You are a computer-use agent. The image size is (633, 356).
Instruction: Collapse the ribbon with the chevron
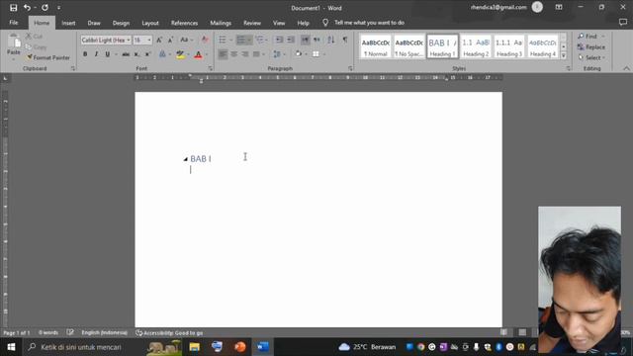click(x=626, y=68)
